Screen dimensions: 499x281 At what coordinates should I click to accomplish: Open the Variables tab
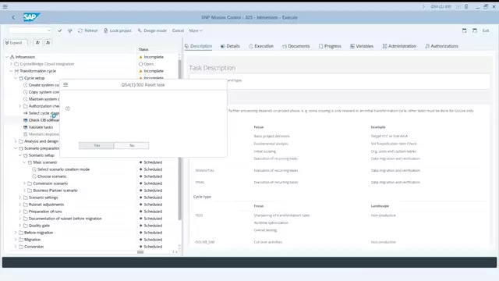point(362,46)
